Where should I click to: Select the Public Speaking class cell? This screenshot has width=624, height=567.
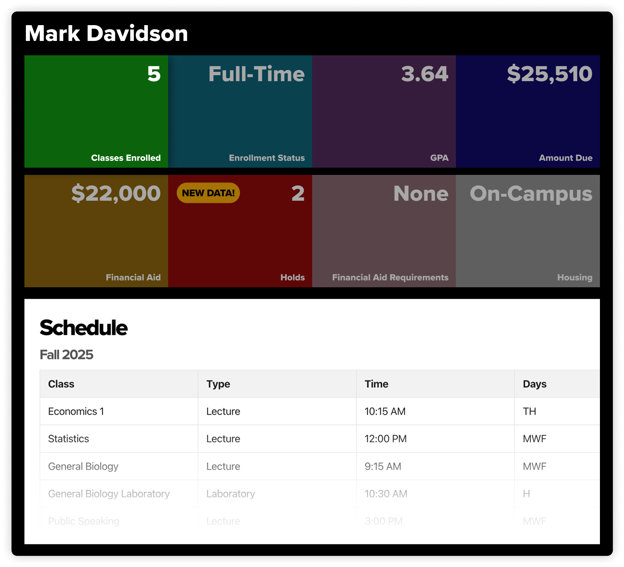pyautogui.click(x=119, y=521)
